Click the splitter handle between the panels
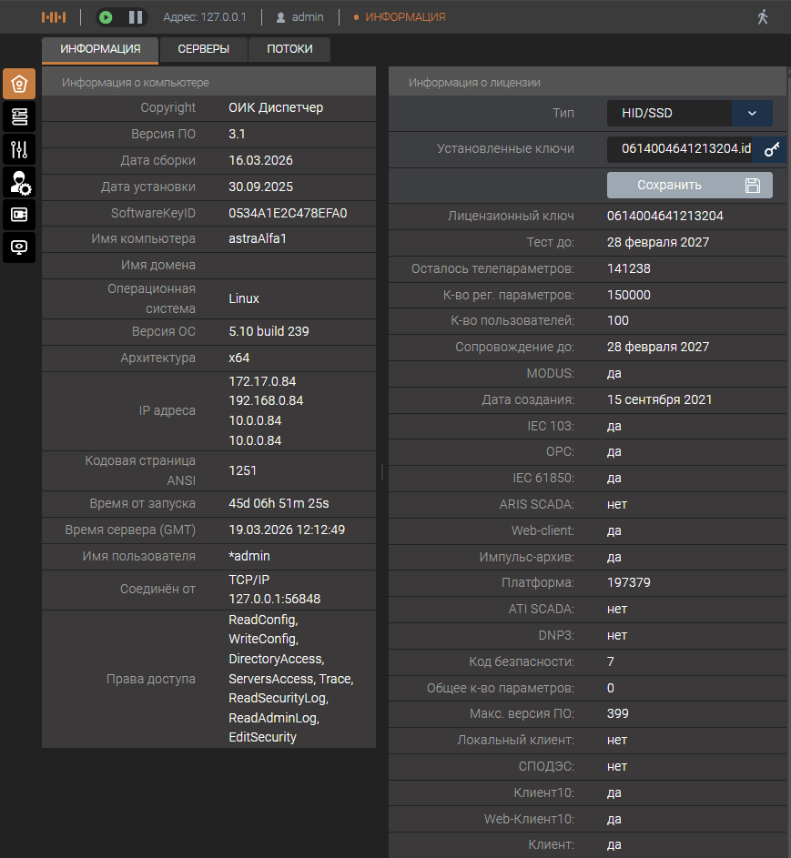Screen dimensions: 791x858 382,471
